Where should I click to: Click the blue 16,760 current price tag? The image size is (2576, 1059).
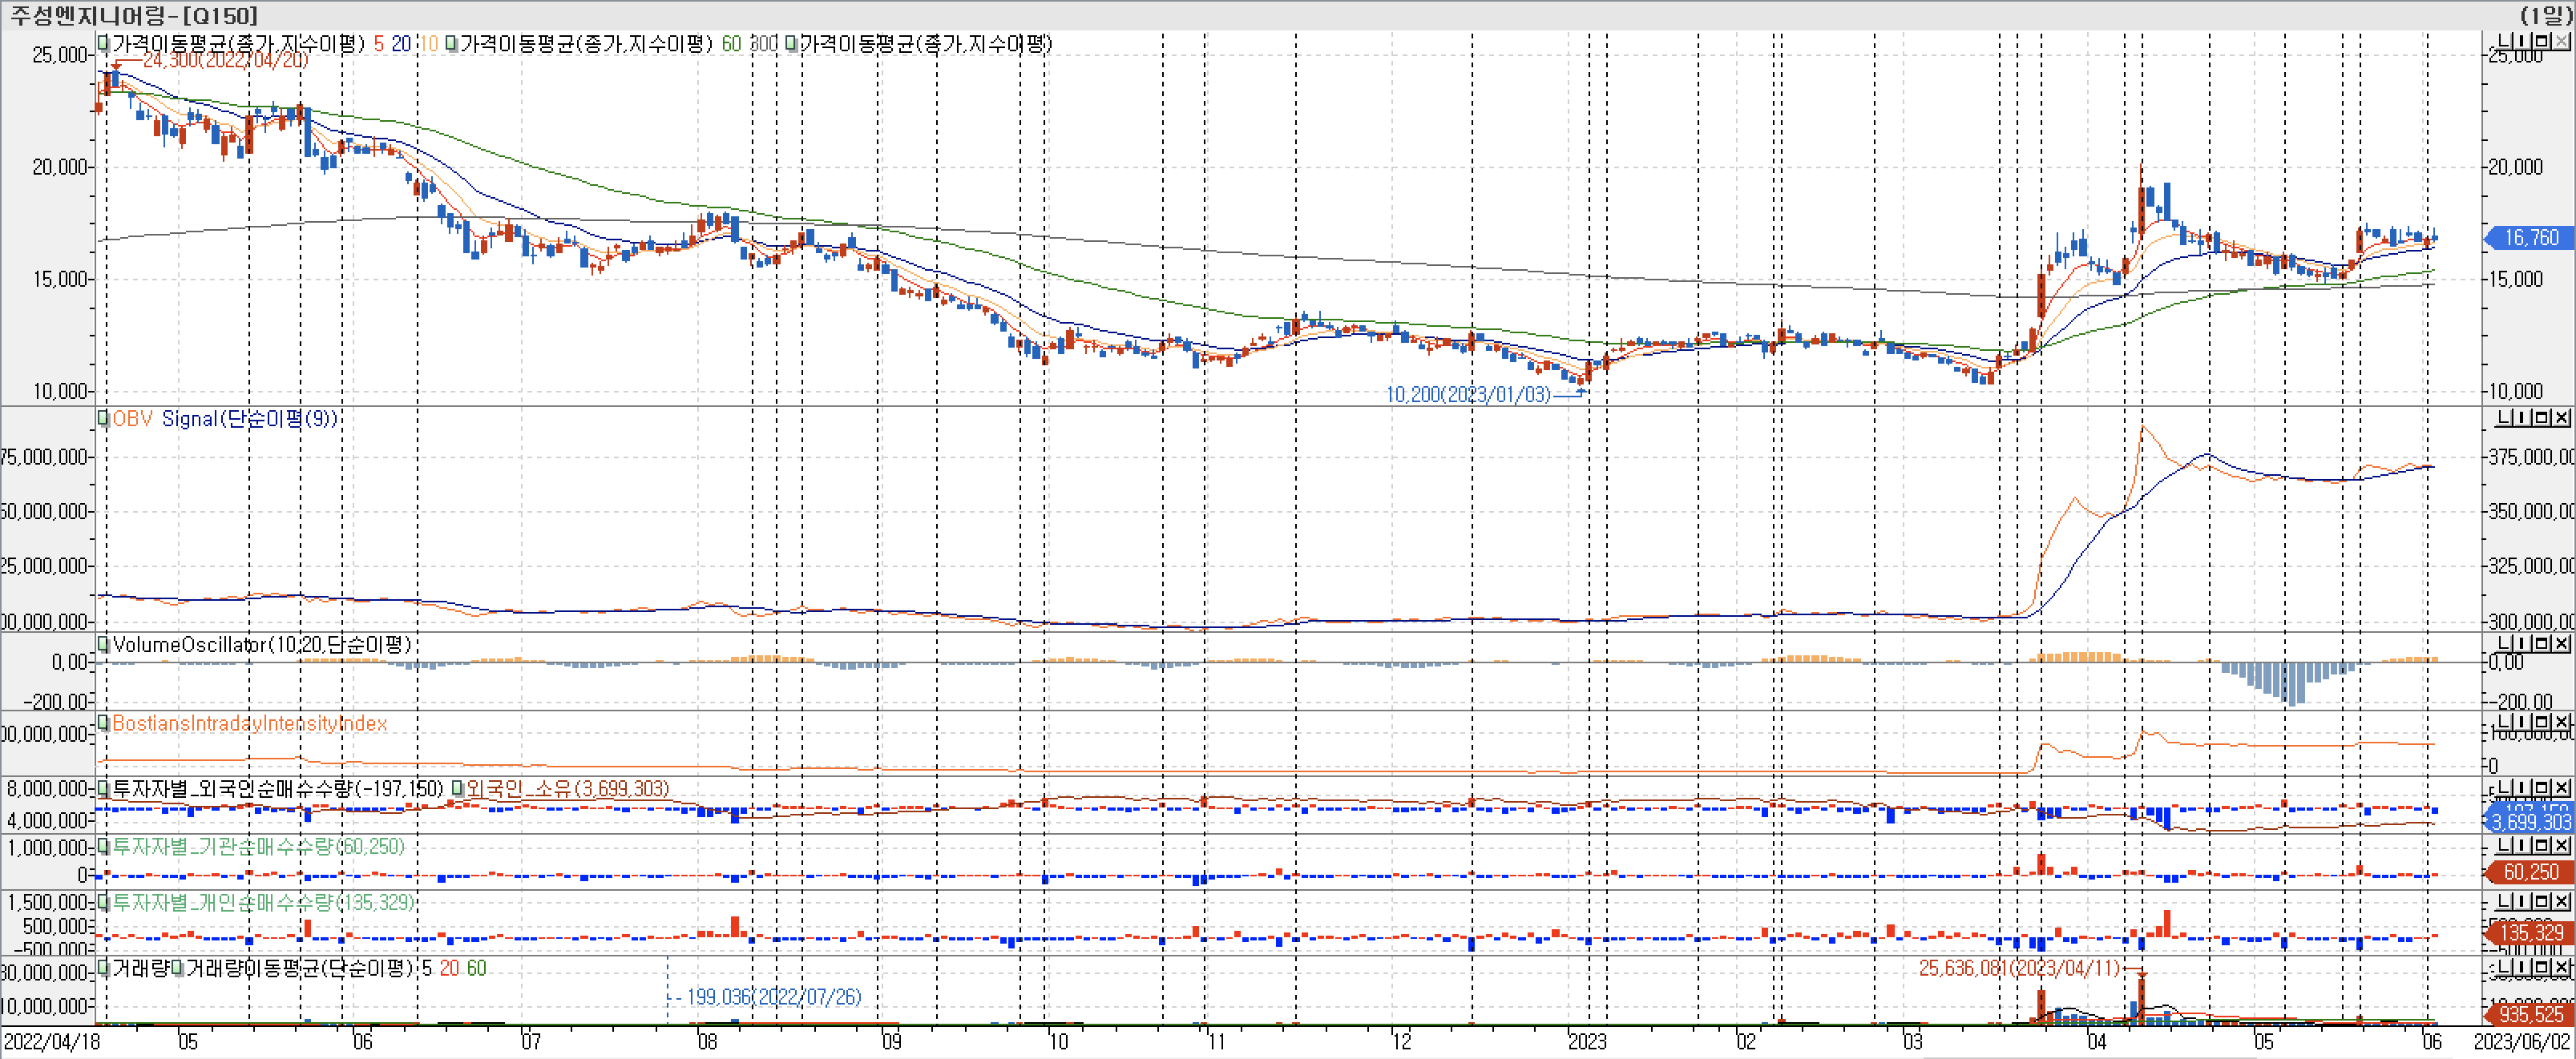coord(2530,238)
